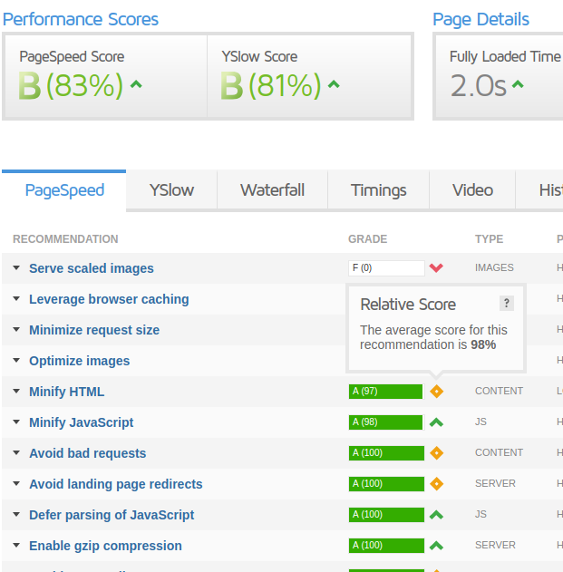Click the F (0) grade bar for Serve scaled images
This screenshot has width=563, height=572.
pos(386,268)
